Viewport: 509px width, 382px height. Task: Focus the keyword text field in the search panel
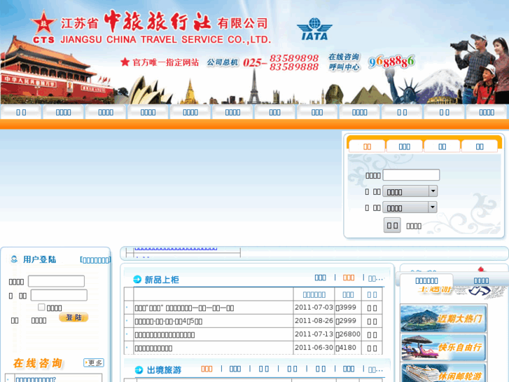pyautogui.click(x=411, y=175)
